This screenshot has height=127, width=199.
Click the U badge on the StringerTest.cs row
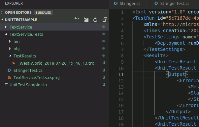[104, 70]
